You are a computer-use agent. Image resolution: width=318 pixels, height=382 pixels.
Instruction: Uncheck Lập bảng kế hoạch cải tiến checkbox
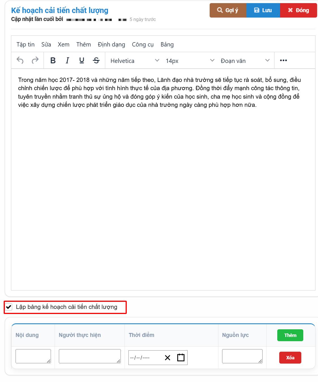[x=9, y=307]
